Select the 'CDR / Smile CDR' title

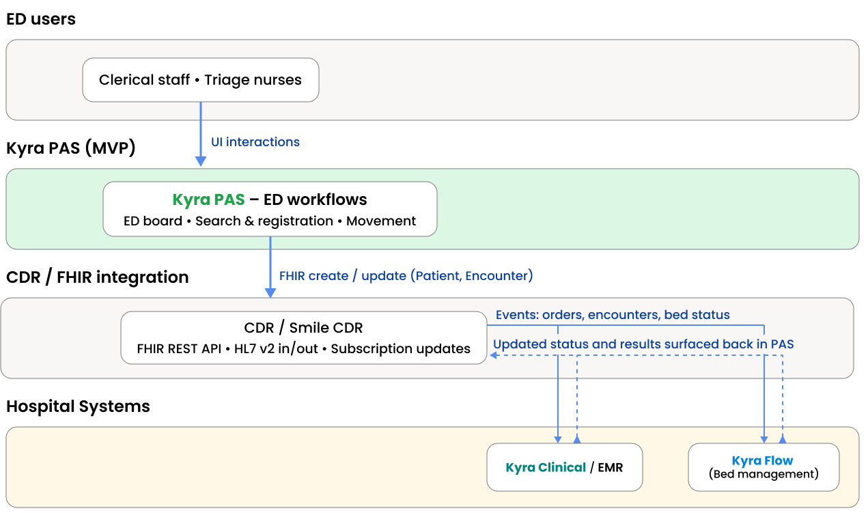[304, 327]
